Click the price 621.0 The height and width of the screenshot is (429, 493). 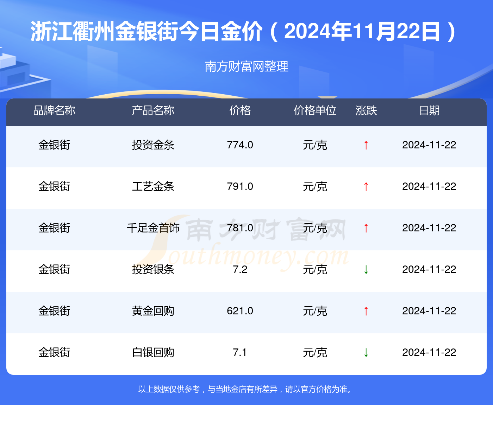point(240,311)
